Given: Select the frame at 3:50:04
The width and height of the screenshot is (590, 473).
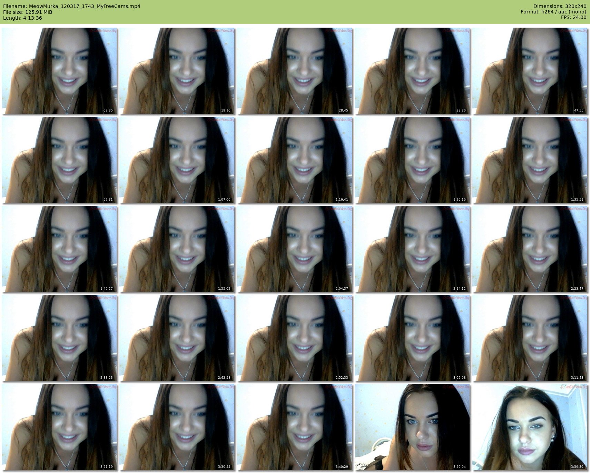Looking at the screenshot, I should click(412, 427).
